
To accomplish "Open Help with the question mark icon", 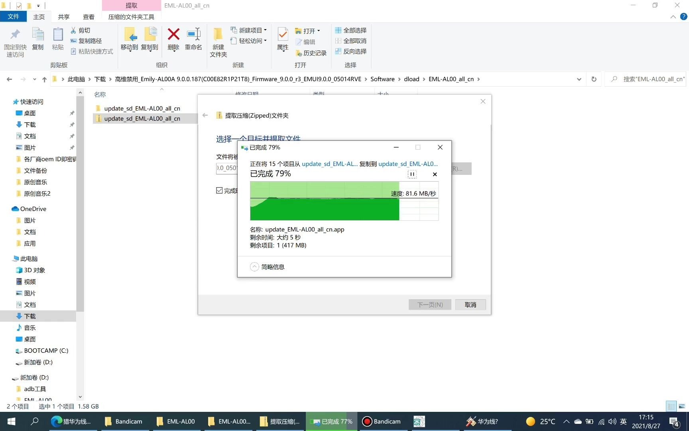I will point(683,17).
